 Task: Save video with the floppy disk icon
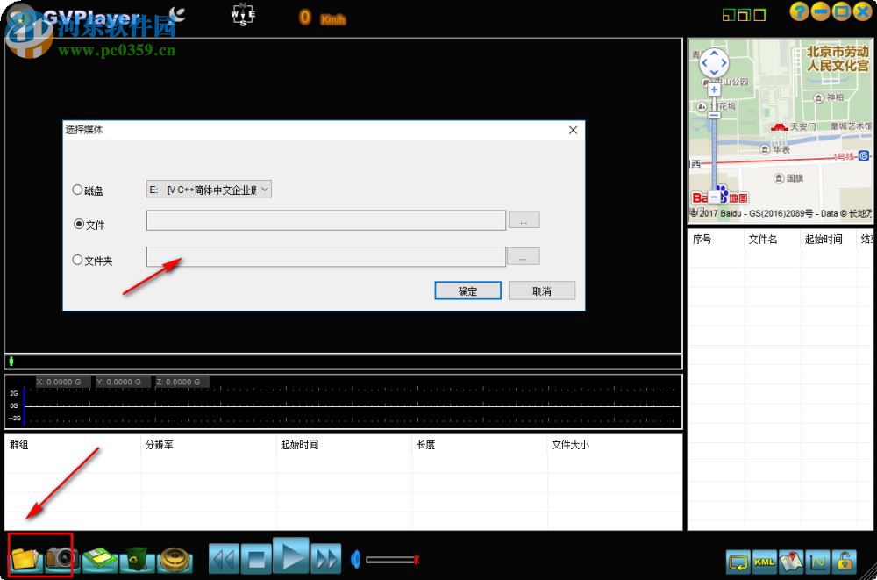pyautogui.click(x=98, y=559)
